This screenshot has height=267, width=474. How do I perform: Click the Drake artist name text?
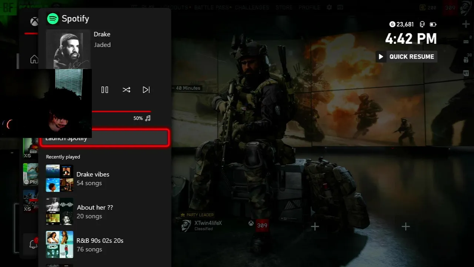tap(102, 34)
